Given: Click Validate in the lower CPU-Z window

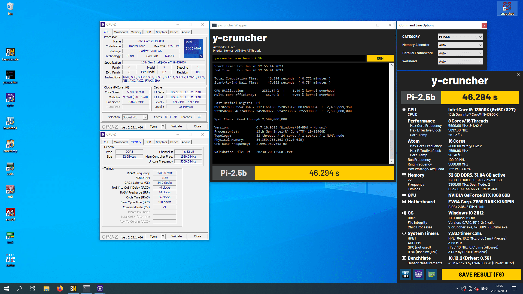Looking at the screenshot, I should tap(177, 236).
